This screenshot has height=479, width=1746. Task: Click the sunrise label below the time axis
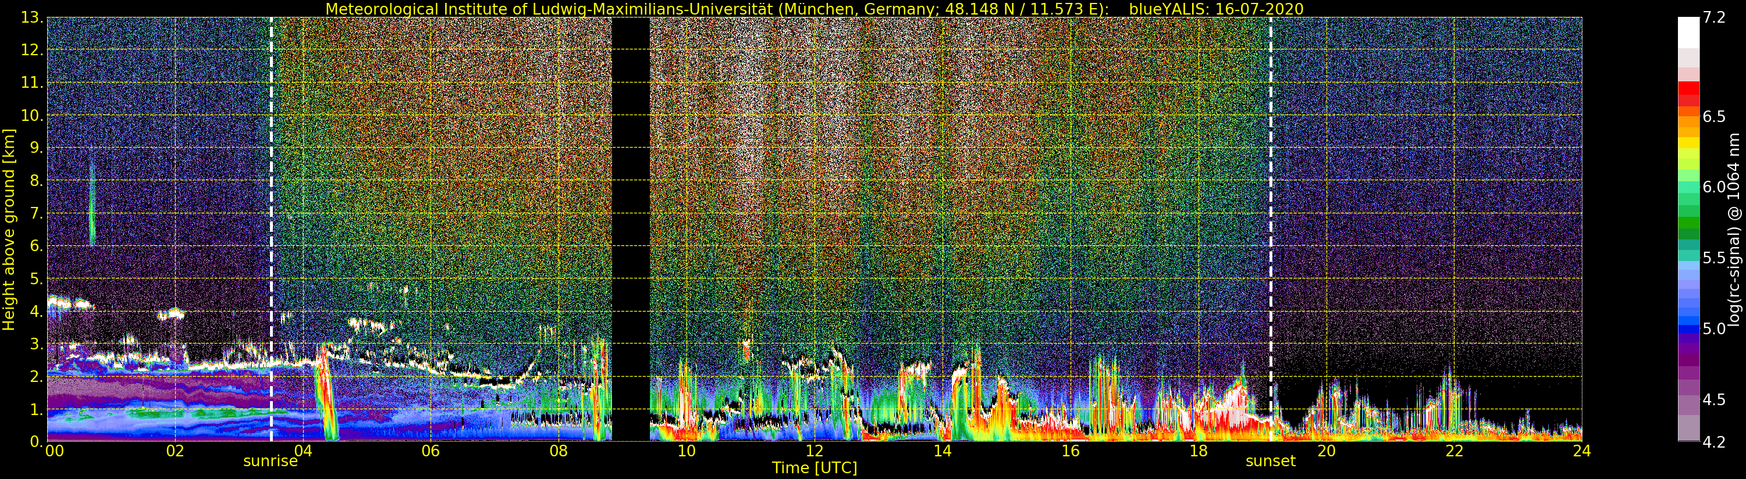(270, 462)
